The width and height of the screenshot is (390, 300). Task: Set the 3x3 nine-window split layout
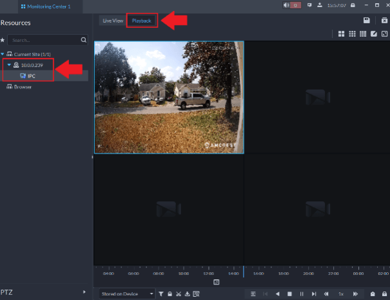(352, 34)
